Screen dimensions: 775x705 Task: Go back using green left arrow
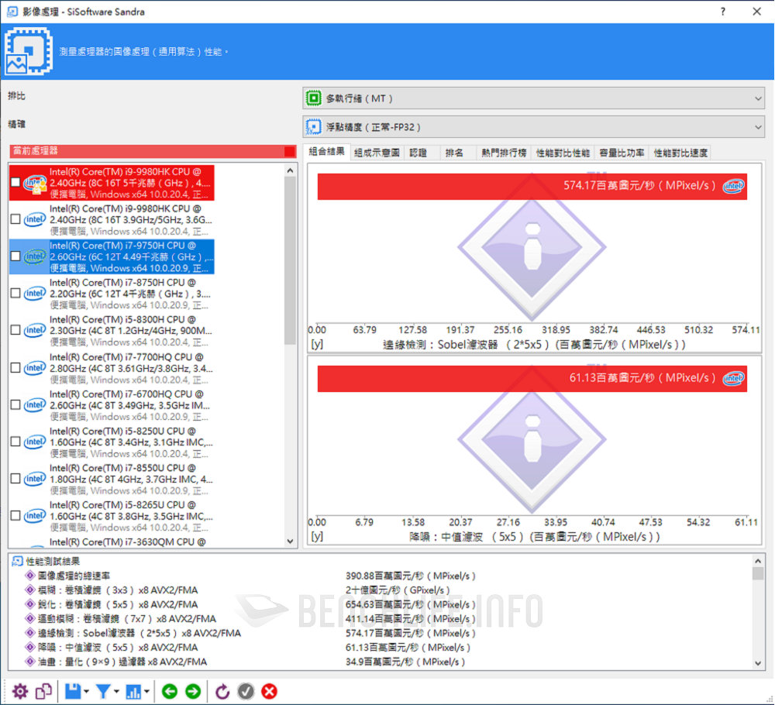170,691
